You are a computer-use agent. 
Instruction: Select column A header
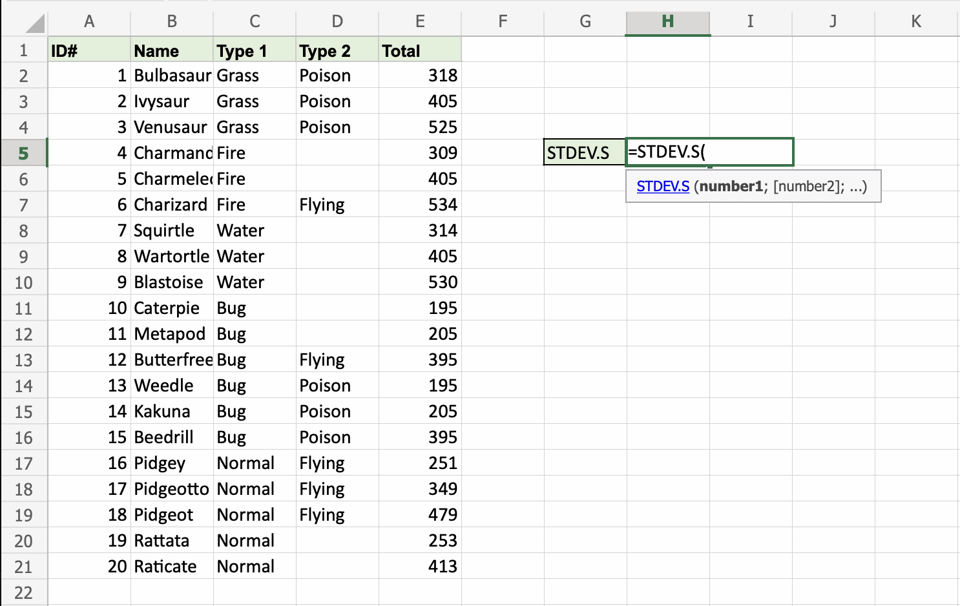click(89, 21)
